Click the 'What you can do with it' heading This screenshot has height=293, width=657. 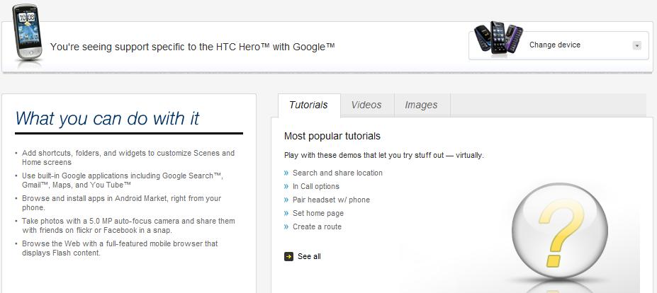(x=107, y=118)
